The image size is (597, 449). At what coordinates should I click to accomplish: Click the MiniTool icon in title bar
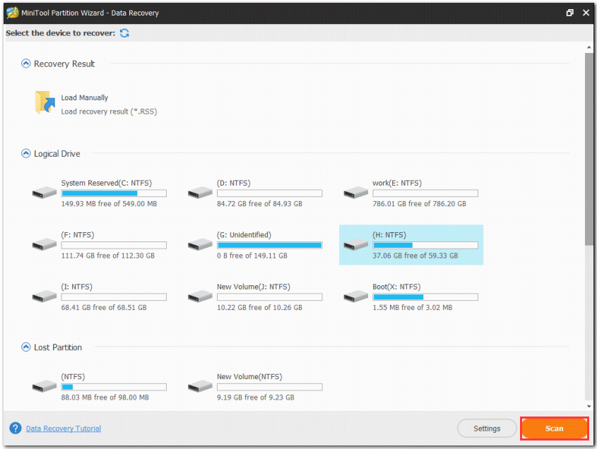(10, 13)
